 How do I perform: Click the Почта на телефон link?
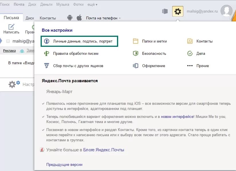(102, 18)
